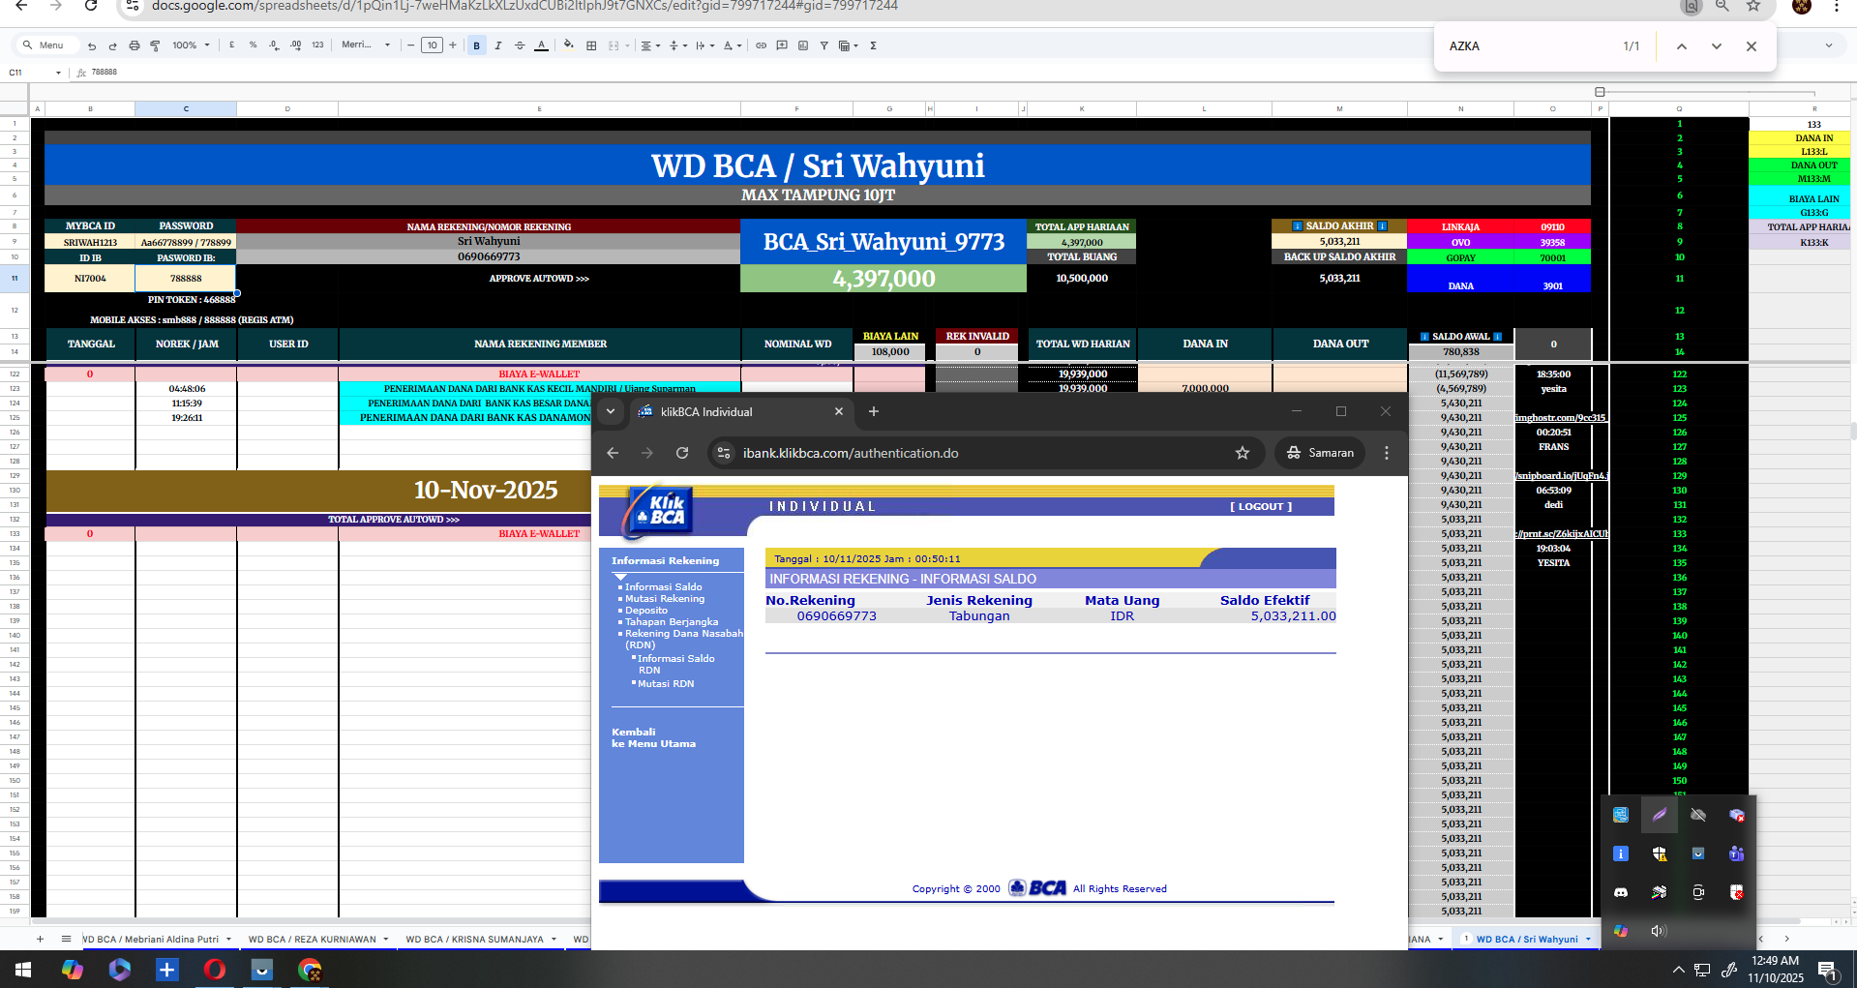The image size is (1857, 988).
Task: Print the spreadsheet with the printer icon
Action: [134, 45]
